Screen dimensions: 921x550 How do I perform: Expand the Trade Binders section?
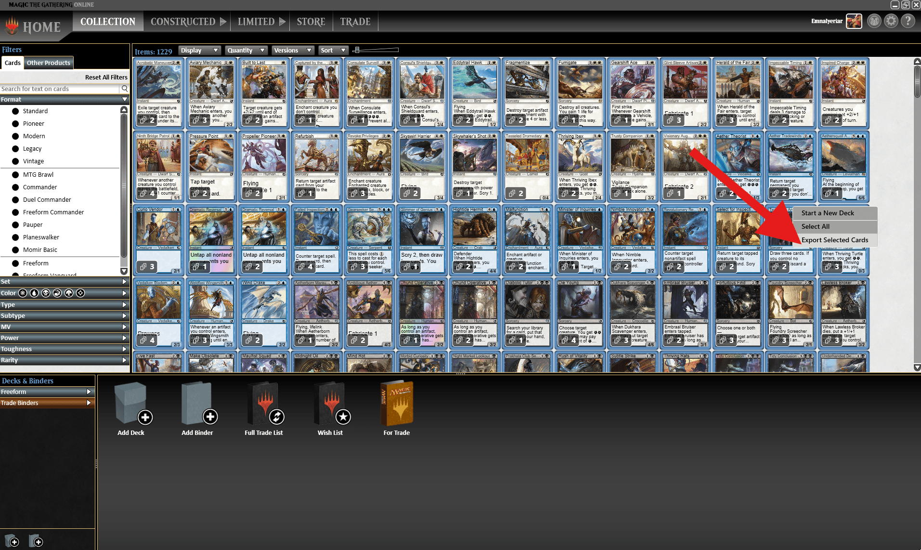point(46,403)
